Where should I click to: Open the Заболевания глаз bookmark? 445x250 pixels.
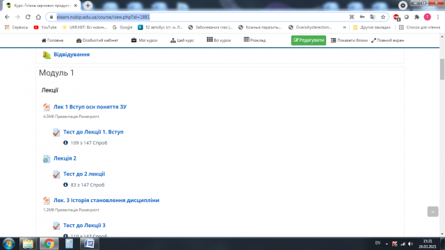[210, 27]
